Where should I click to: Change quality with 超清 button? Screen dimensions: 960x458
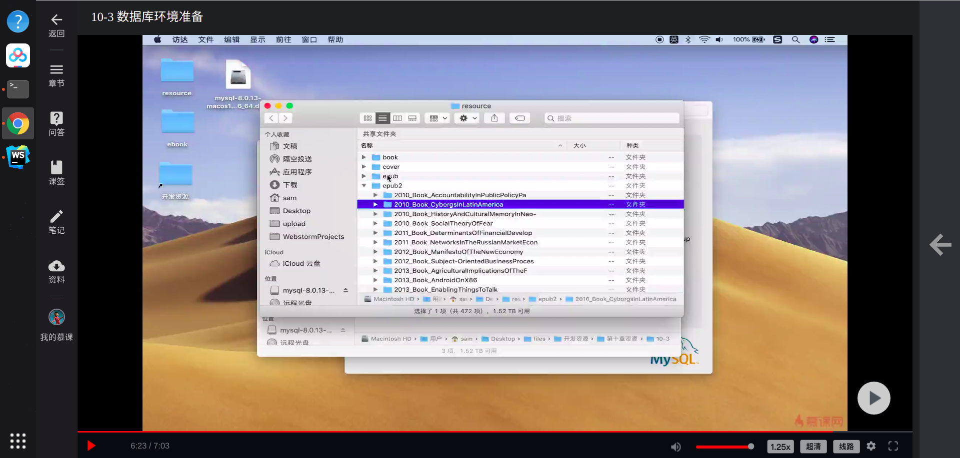click(813, 447)
